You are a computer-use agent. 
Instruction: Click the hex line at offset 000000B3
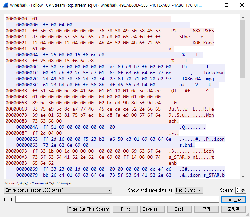[x=91, y=163]
